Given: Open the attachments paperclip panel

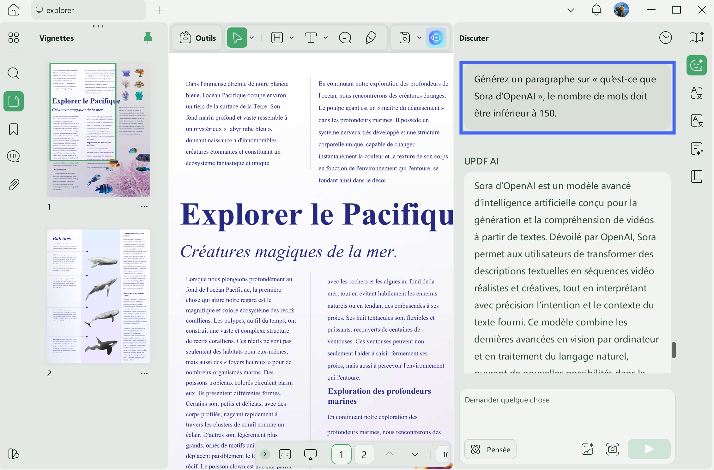Looking at the screenshot, I should pos(14,185).
